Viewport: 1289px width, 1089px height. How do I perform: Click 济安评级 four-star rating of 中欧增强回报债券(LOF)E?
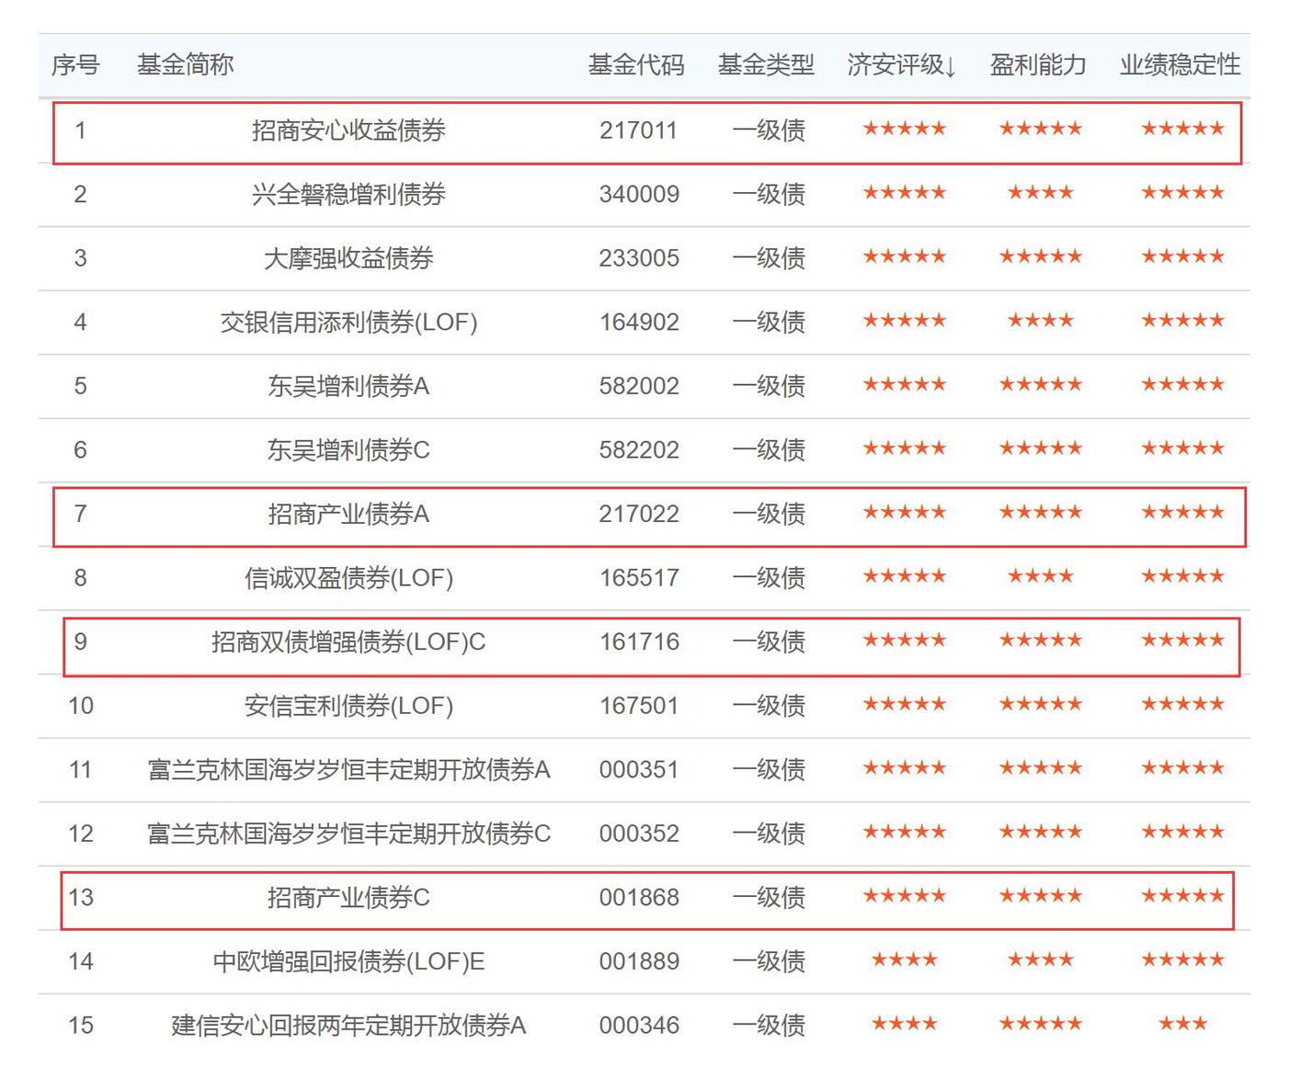pyautogui.click(x=904, y=959)
